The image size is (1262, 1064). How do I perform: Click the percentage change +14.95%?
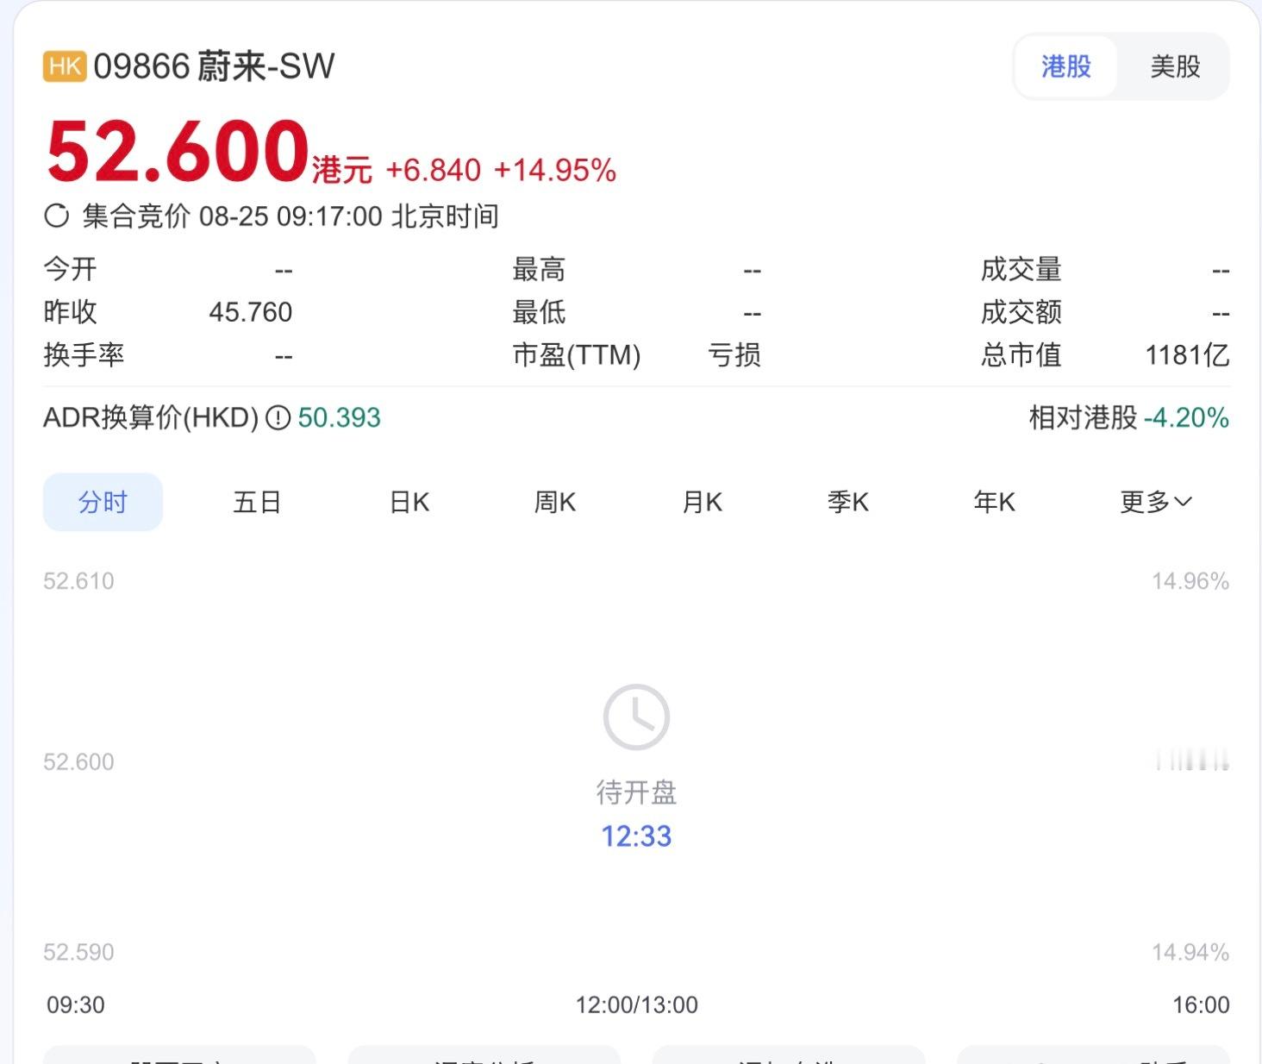pos(555,171)
